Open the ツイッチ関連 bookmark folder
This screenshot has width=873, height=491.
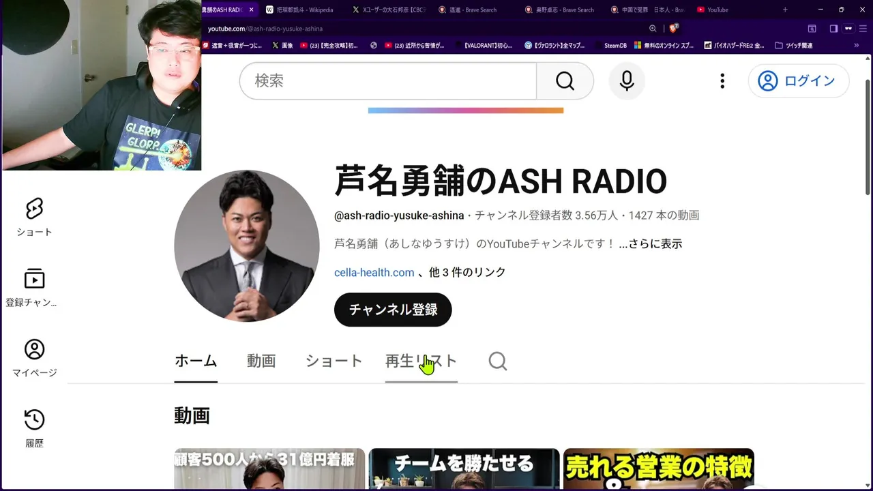[x=794, y=46]
